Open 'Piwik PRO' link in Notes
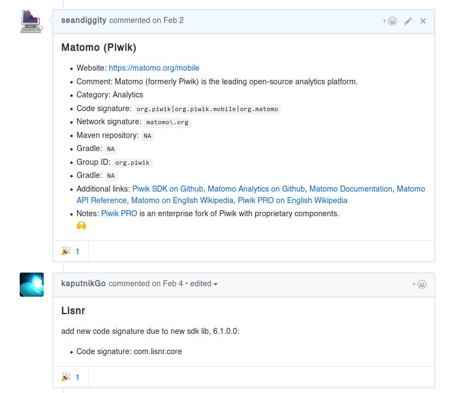Image resolution: width=452 pixels, height=393 pixels. coord(119,213)
